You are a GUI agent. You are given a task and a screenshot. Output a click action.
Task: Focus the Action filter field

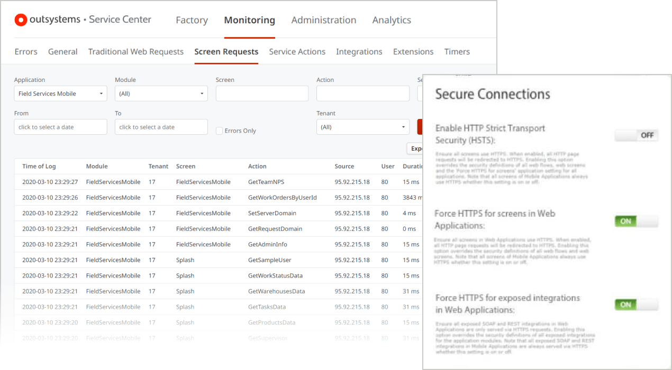(363, 94)
